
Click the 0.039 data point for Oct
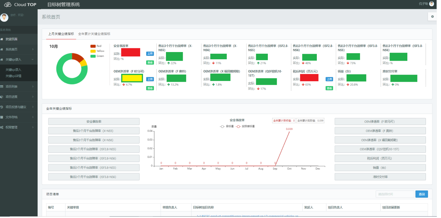click(x=289, y=132)
